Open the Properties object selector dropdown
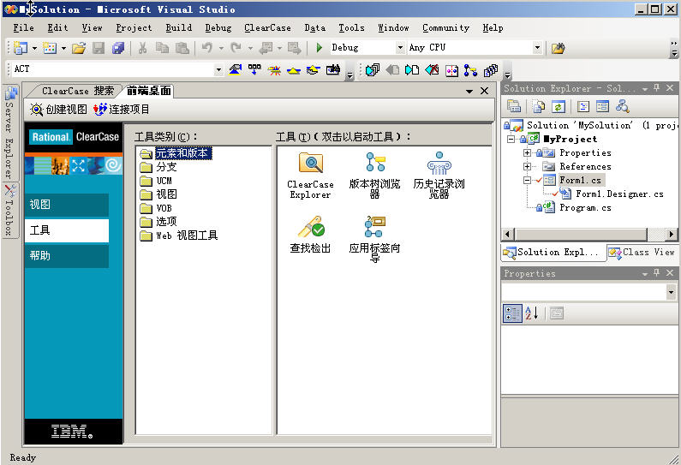Image resolution: width=681 pixels, height=465 pixels. click(671, 293)
